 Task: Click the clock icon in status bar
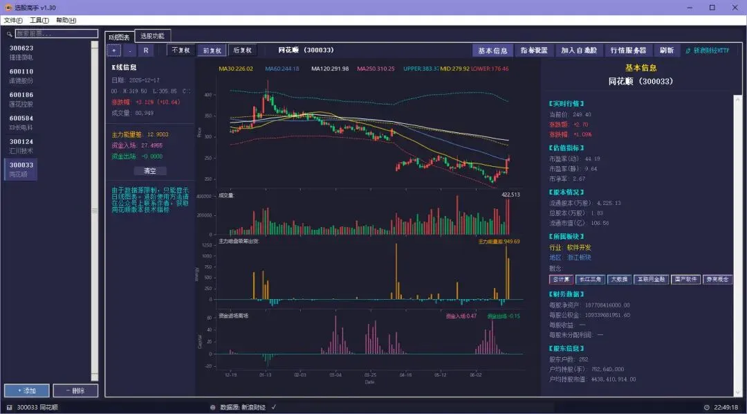pyautogui.click(x=706, y=407)
